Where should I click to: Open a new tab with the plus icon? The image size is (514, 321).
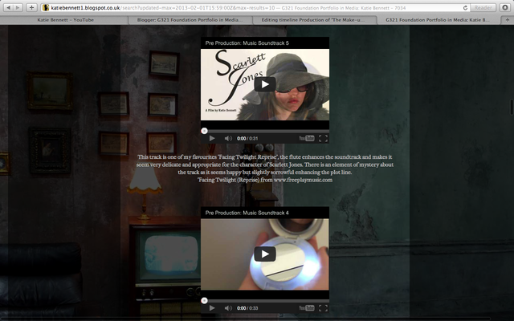coord(508,20)
